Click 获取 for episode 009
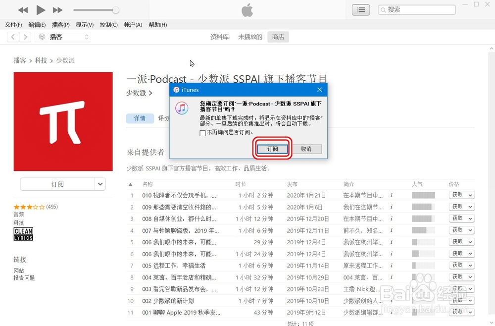Image resolution: width=495 pixels, height=326 pixels. pyautogui.click(x=457, y=207)
